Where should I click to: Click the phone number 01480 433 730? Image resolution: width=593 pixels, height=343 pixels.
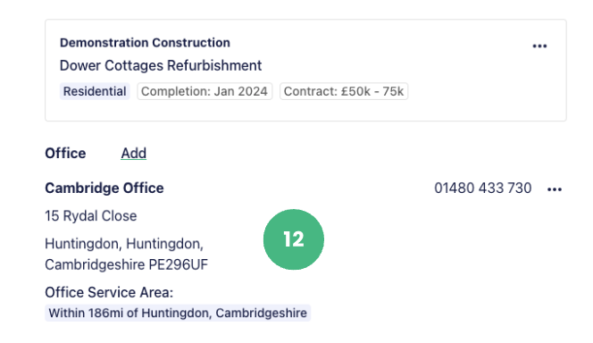coord(483,188)
